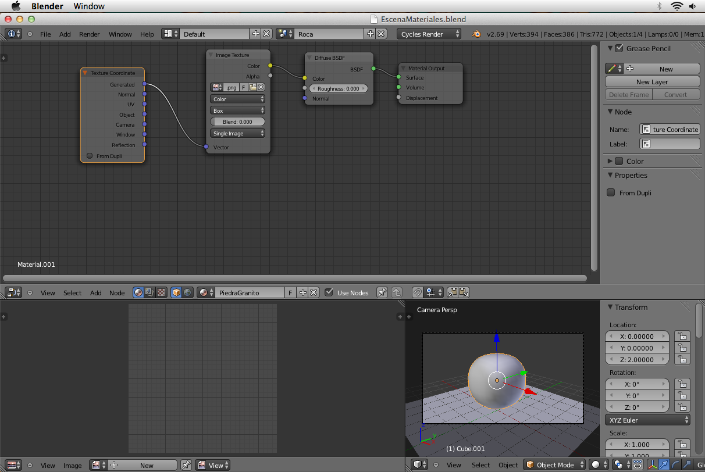This screenshot has width=705, height=472.
Task: Collapse the Texture Coordinate node triangle
Action: (85, 73)
